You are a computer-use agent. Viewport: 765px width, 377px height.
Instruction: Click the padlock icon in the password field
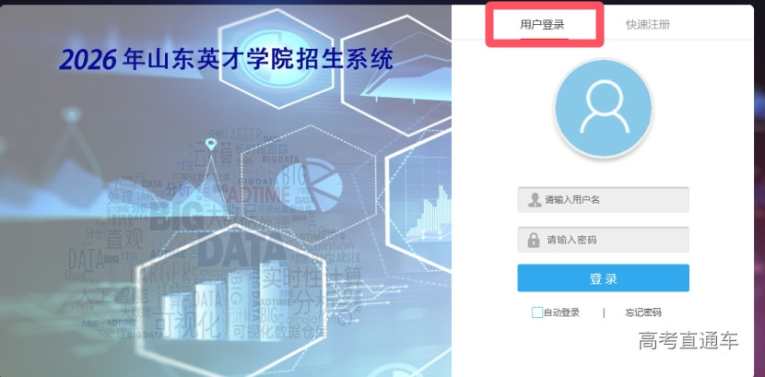(534, 240)
